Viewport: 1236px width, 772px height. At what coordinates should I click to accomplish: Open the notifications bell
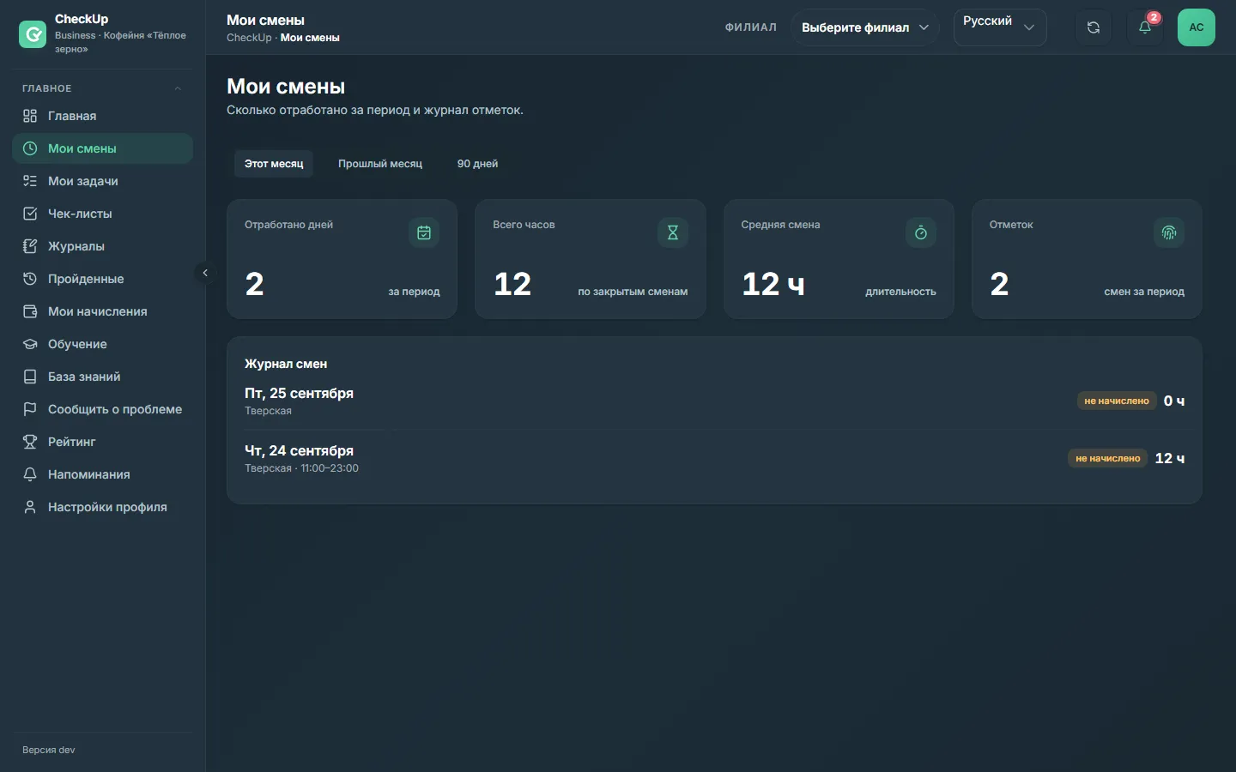pyautogui.click(x=1145, y=27)
